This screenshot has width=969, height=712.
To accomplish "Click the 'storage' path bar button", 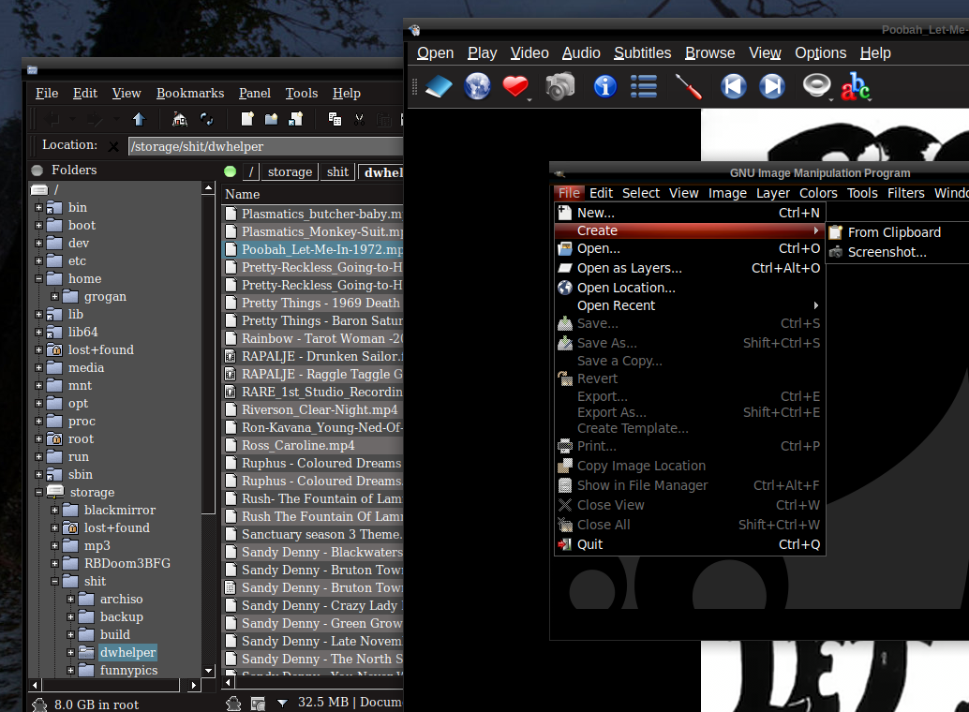I will point(290,171).
